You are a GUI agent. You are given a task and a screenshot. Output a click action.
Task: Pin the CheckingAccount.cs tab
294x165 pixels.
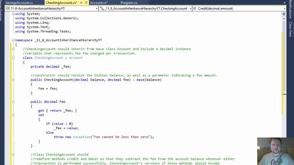(x=81, y=3)
